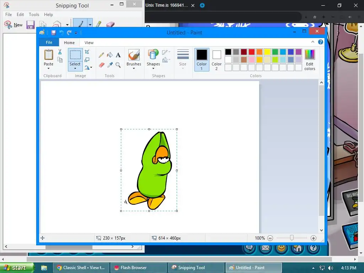Viewport: 364px width, 273px height.
Task: Open Snipping Tool Edit menu
Action: tap(20, 14)
